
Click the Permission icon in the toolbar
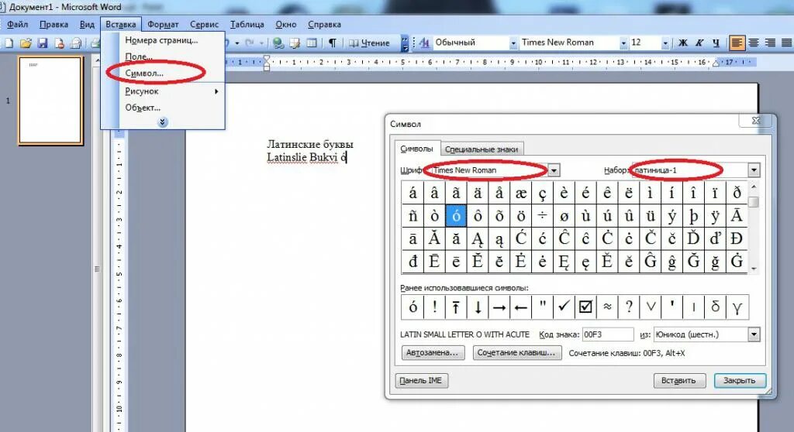(x=59, y=43)
